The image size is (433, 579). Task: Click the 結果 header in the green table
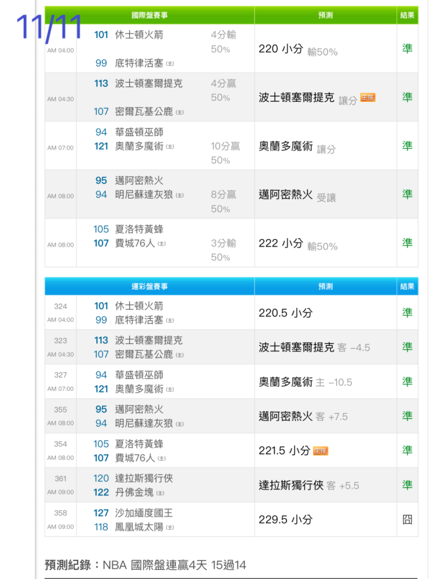tap(407, 15)
